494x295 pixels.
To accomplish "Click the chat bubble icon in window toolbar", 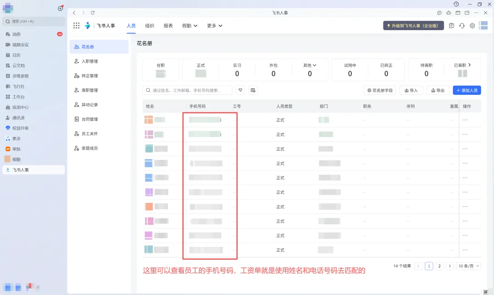I will (x=439, y=13).
